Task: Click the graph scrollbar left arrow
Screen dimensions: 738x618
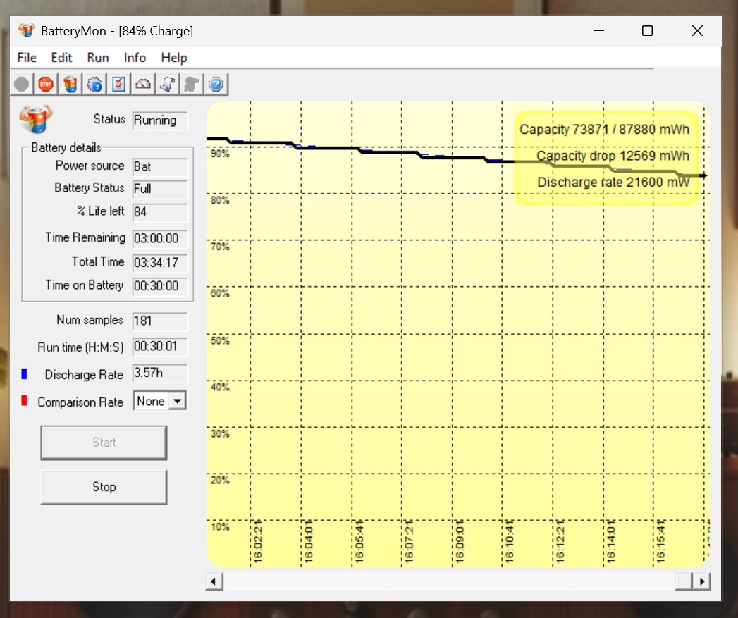Action: point(214,581)
